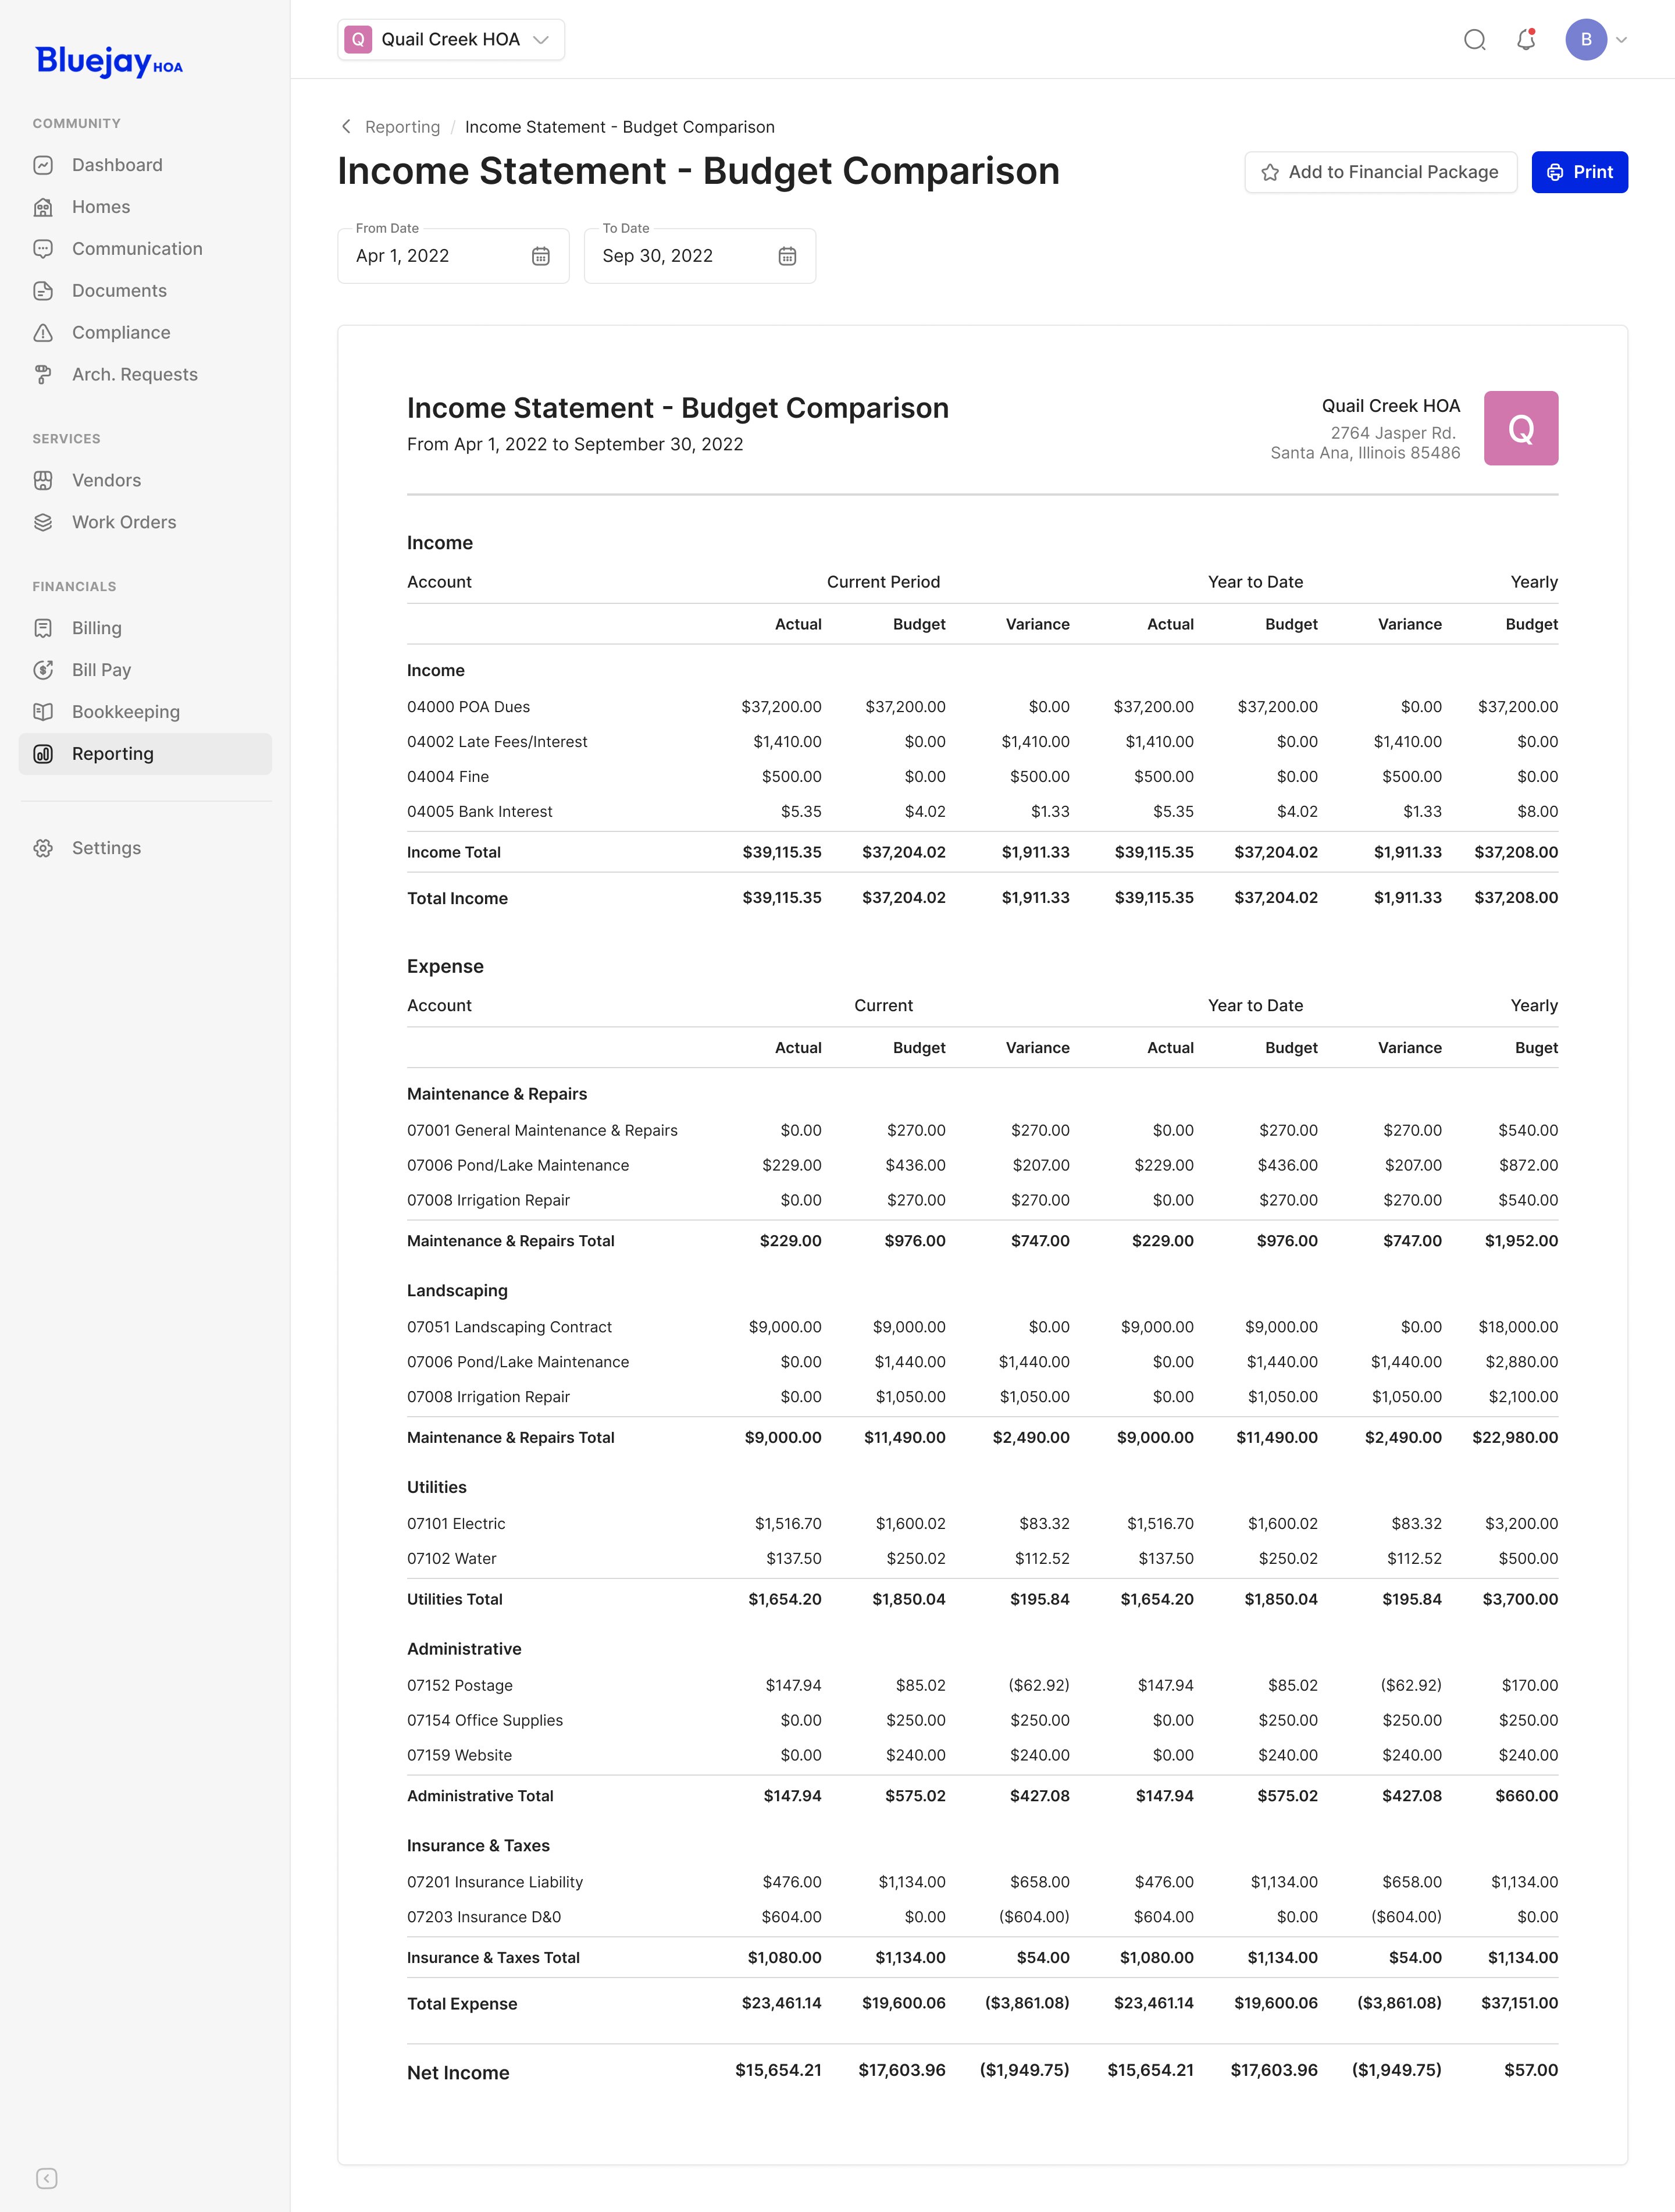
Task: Click the Compliance warning icon
Action: tap(43, 333)
